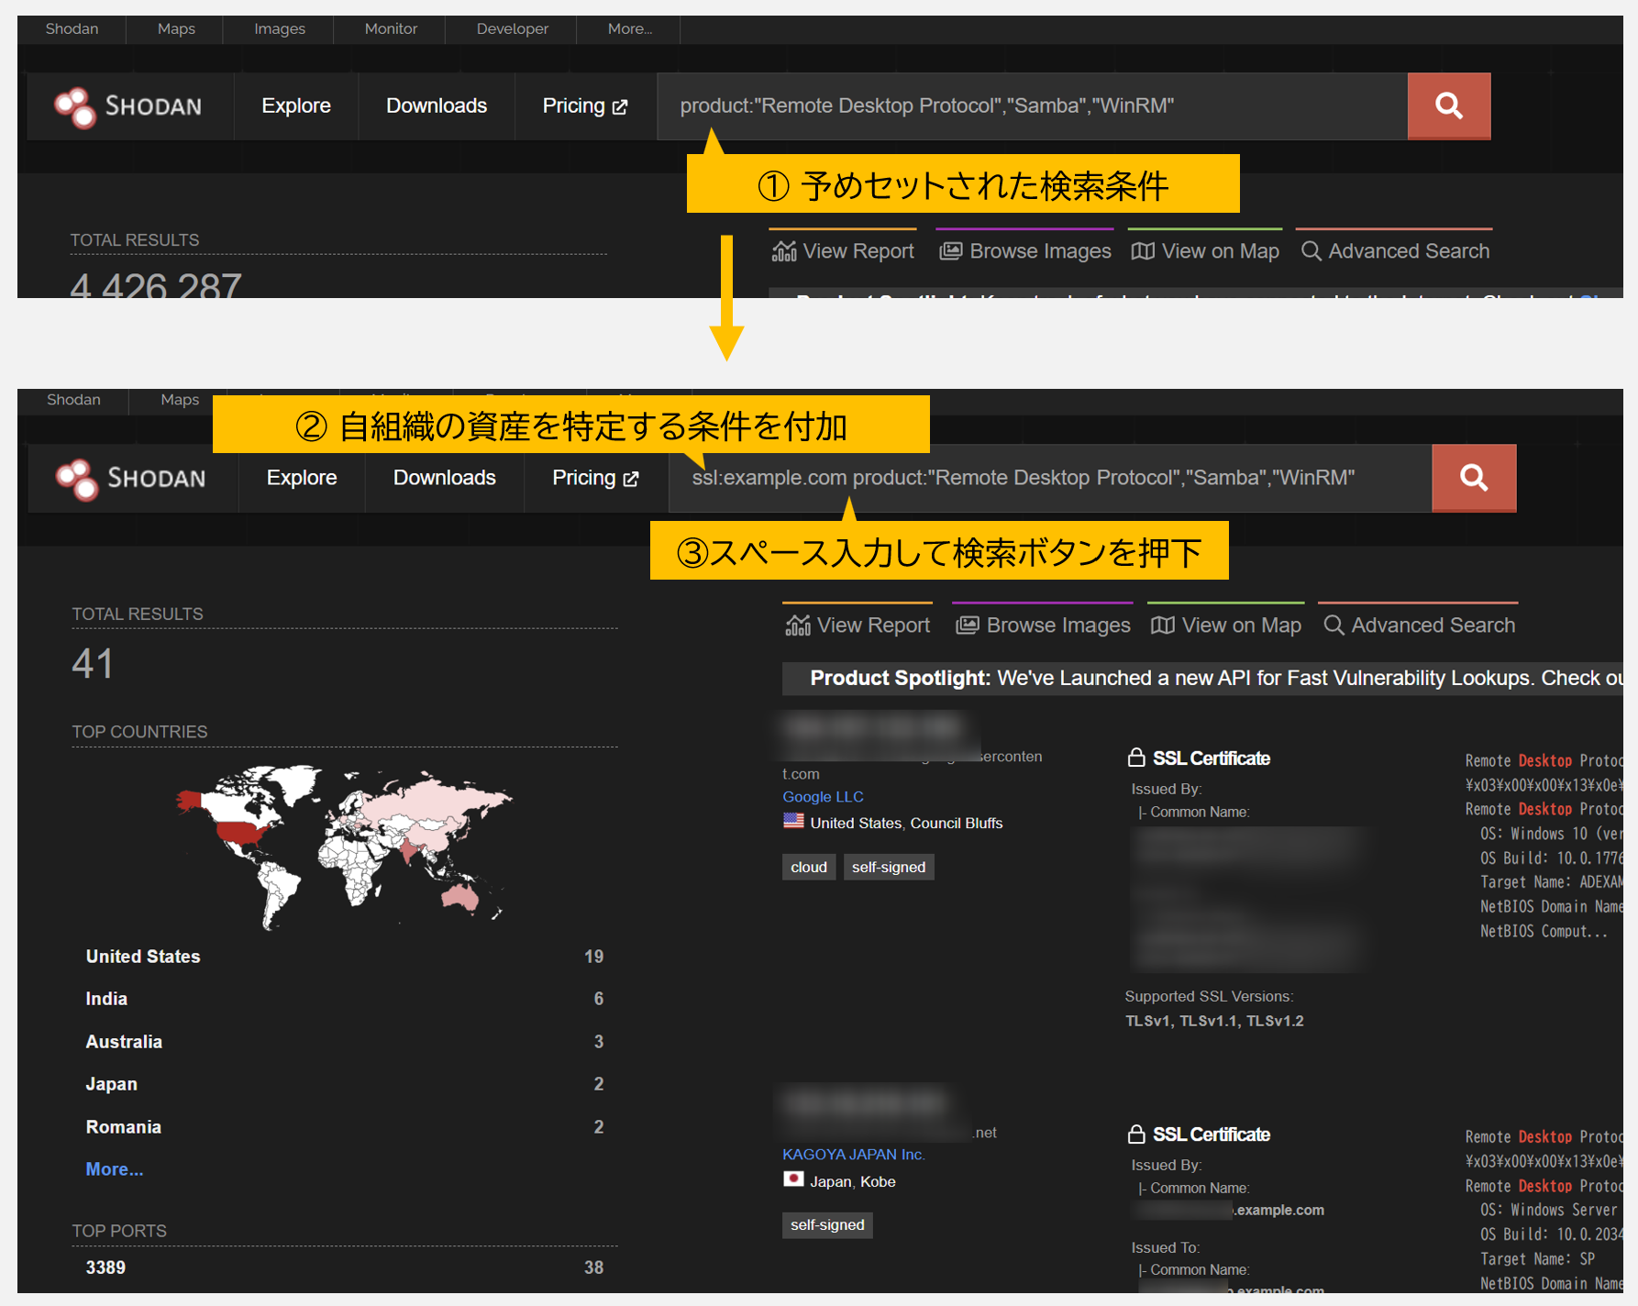
Task: Click the Japan flag icon
Action: [x=793, y=1179]
